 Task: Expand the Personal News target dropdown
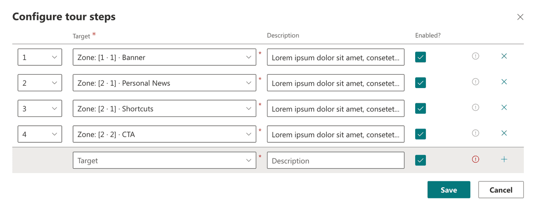click(164, 83)
